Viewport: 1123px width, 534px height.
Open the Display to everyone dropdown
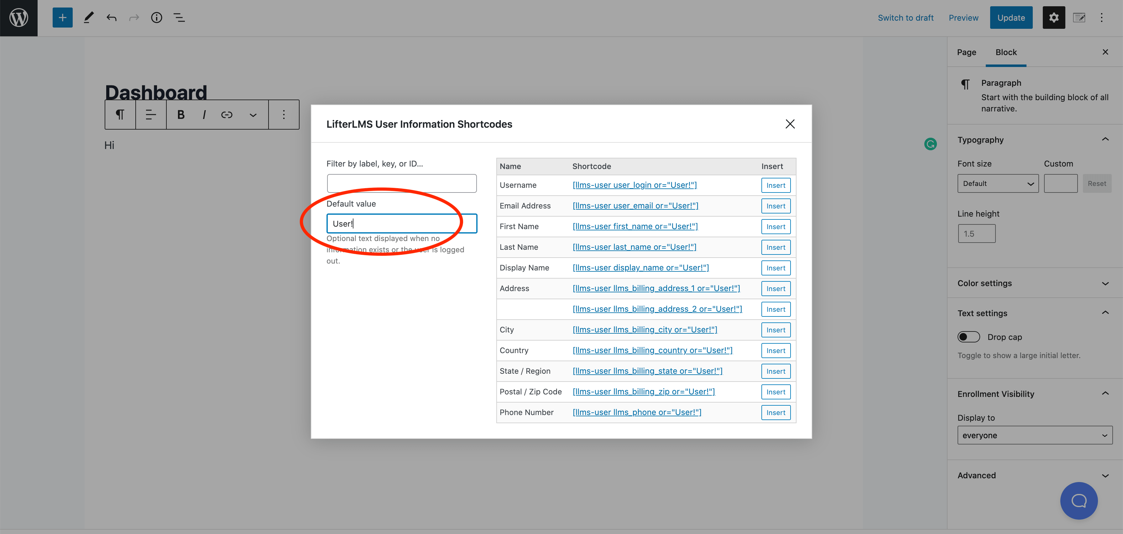click(x=1035, y=435)
